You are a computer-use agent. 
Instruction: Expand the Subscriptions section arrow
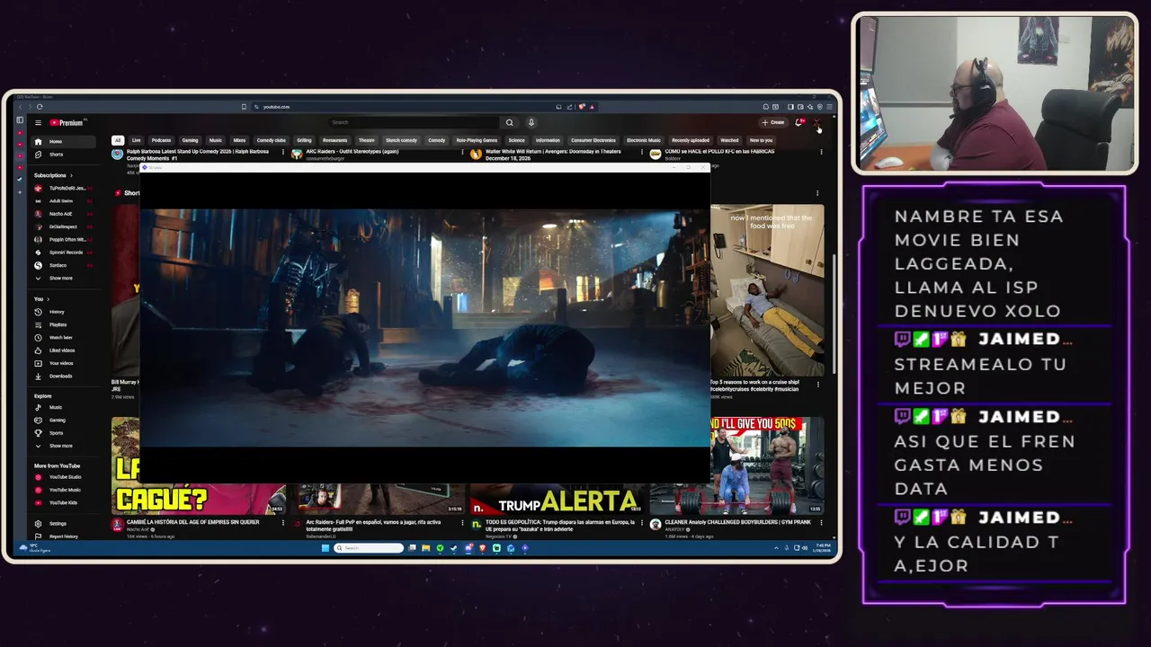(71, 175)
